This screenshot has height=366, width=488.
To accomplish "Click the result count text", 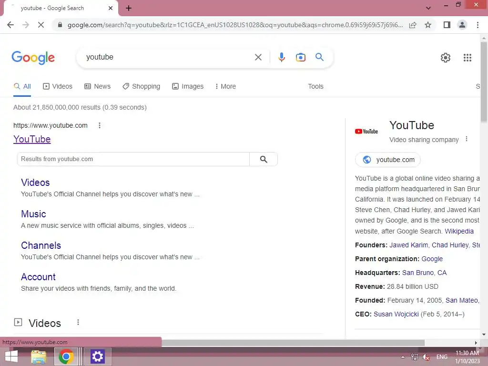I will click(x=80, y=107).
